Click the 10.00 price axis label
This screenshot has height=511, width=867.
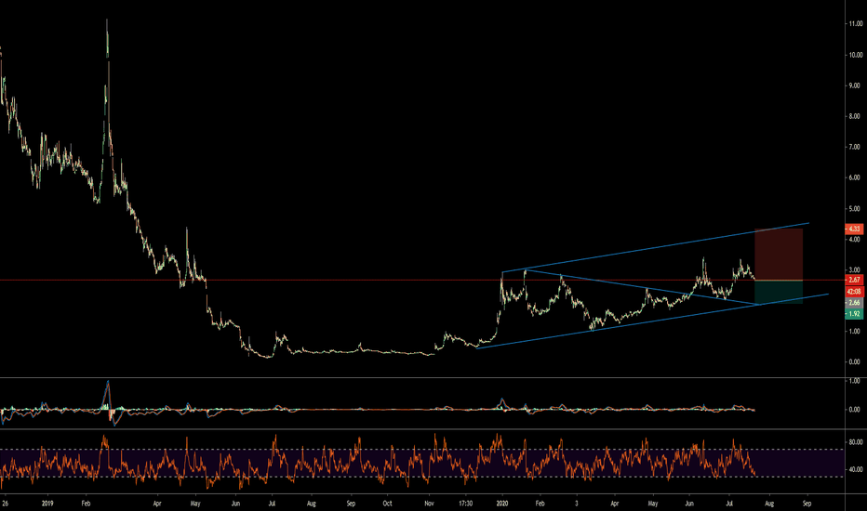[x=856, y=55]
